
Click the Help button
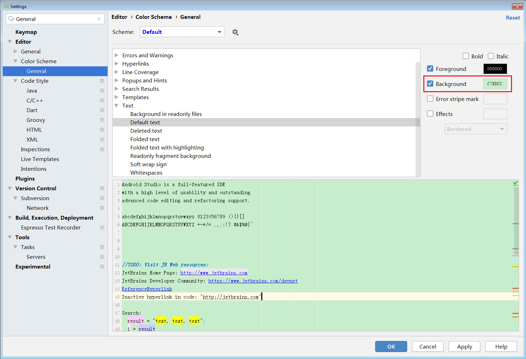point(501,346)
